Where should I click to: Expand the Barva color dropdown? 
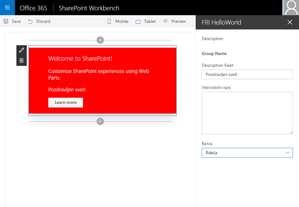click(247, 153)
